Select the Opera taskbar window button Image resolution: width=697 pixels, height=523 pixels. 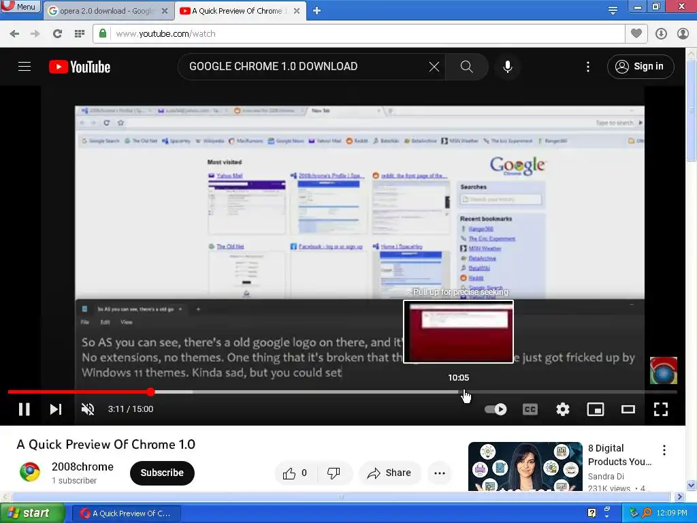[127, 513]
